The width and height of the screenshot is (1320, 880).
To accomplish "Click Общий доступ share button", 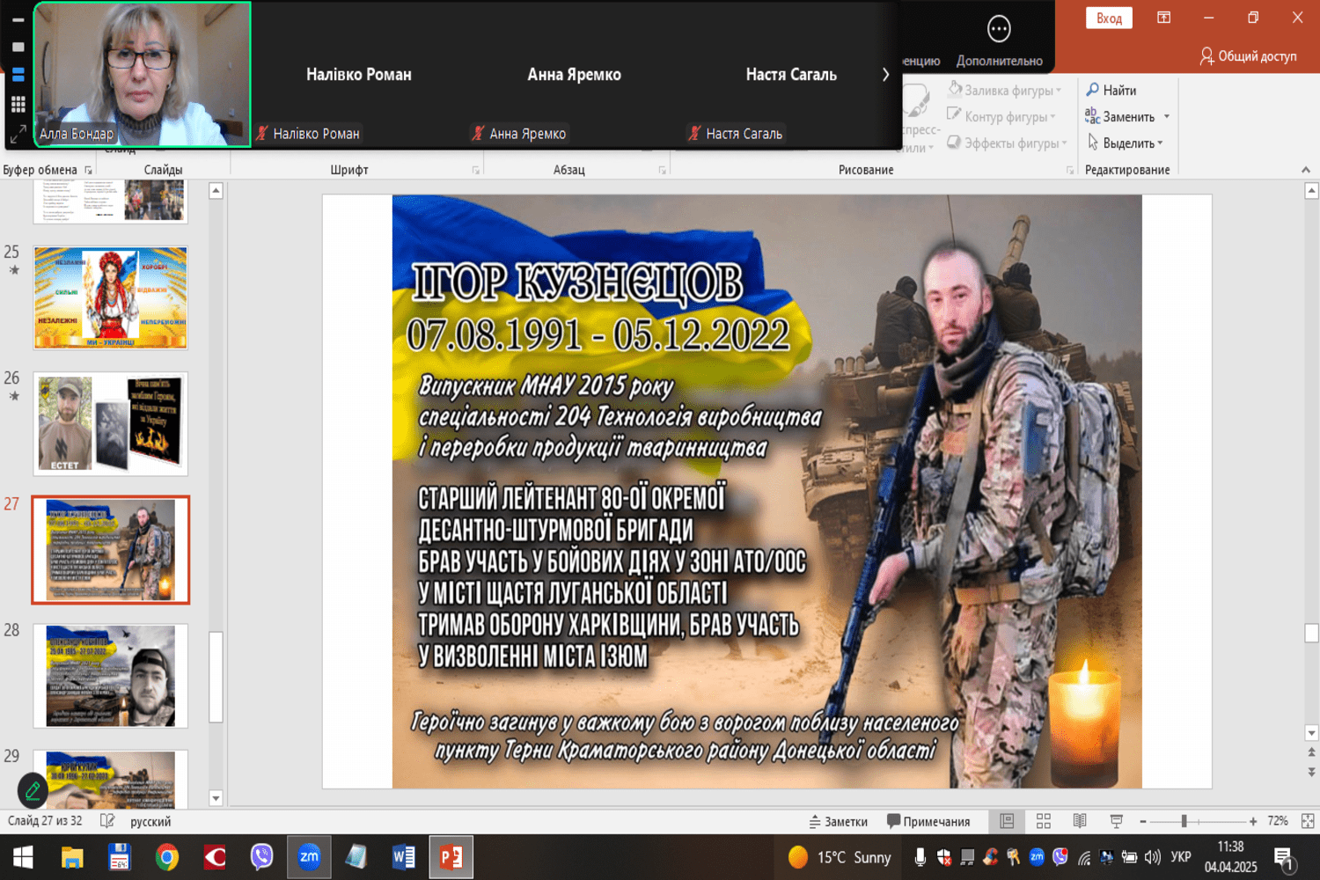I will click(x=1248, y=56).
